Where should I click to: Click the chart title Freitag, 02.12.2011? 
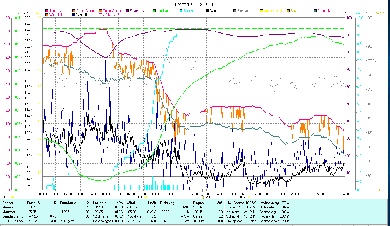coord(194,4)
